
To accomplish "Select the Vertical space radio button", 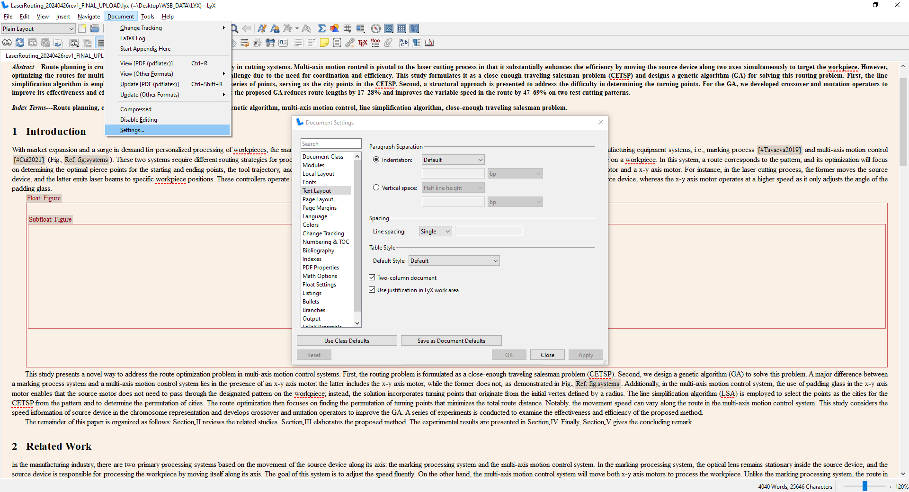I will tap(376, 188).
